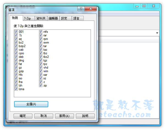Toggle the tgz association checkbox
Screen dimensions: 165x130
coord(41,60)
